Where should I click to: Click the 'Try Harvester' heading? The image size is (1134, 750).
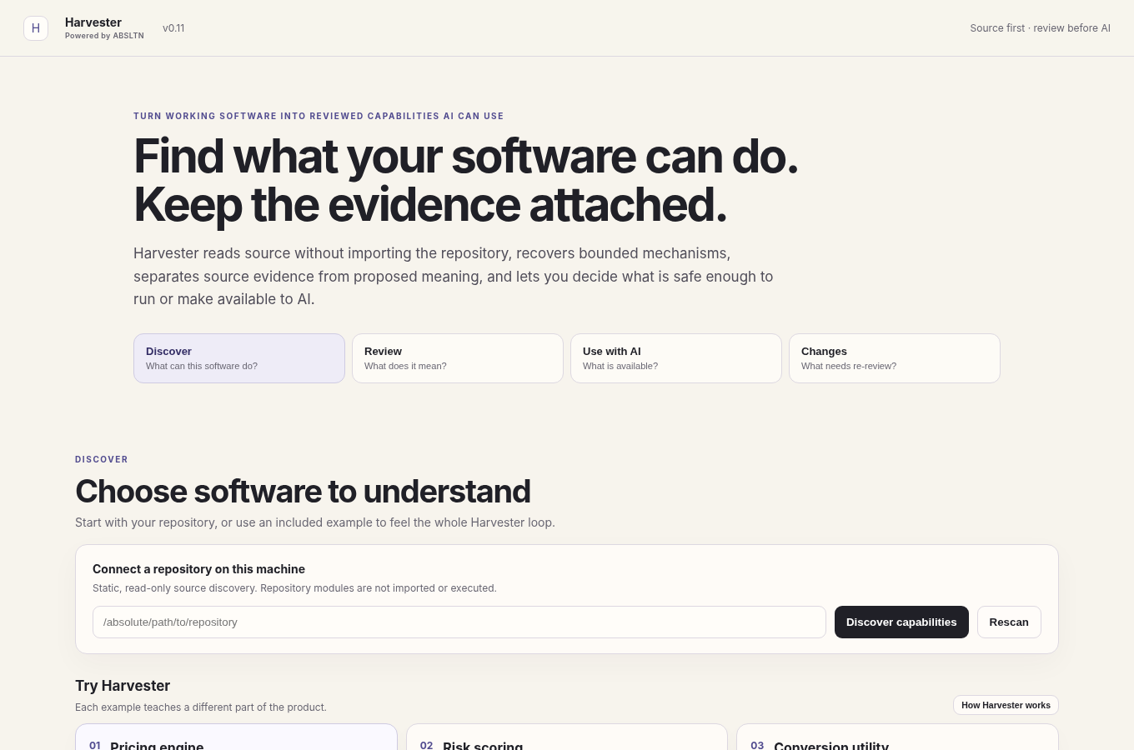[x=123, y=686]
